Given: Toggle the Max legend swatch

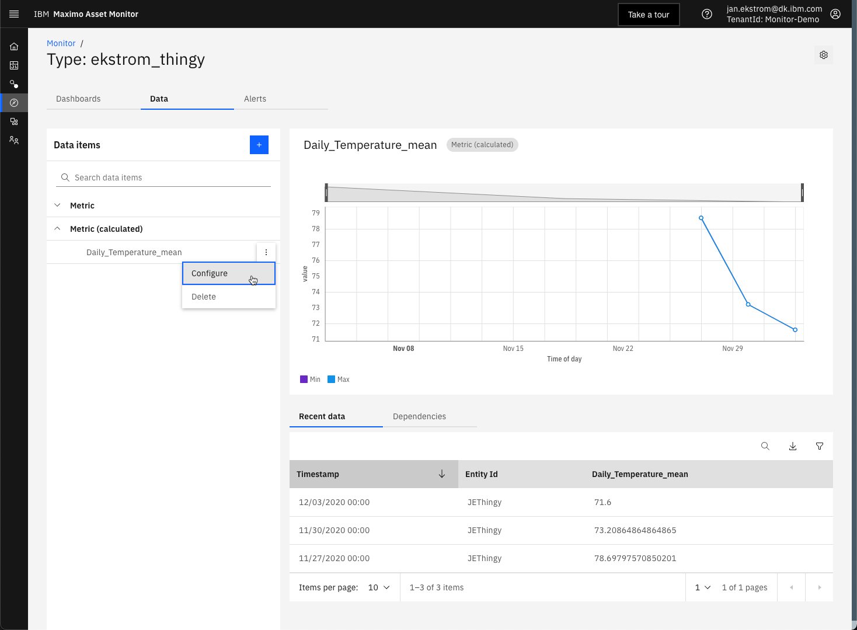Looking at the screenshot, I should 332,380.
